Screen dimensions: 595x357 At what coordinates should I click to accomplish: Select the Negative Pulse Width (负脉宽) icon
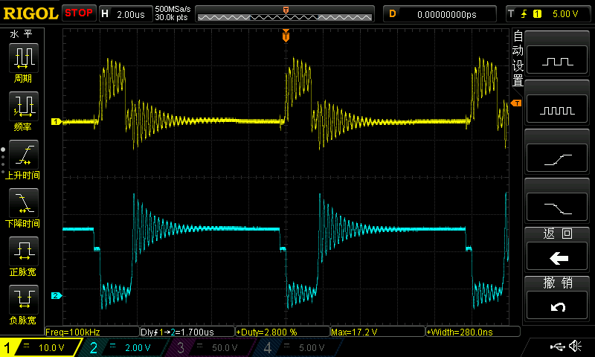pyautogui.click(x=24, y=299)
